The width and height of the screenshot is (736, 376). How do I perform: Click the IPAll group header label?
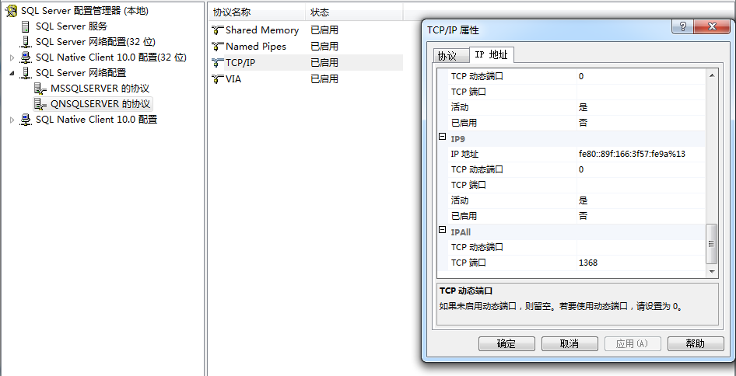coord(461,232)
